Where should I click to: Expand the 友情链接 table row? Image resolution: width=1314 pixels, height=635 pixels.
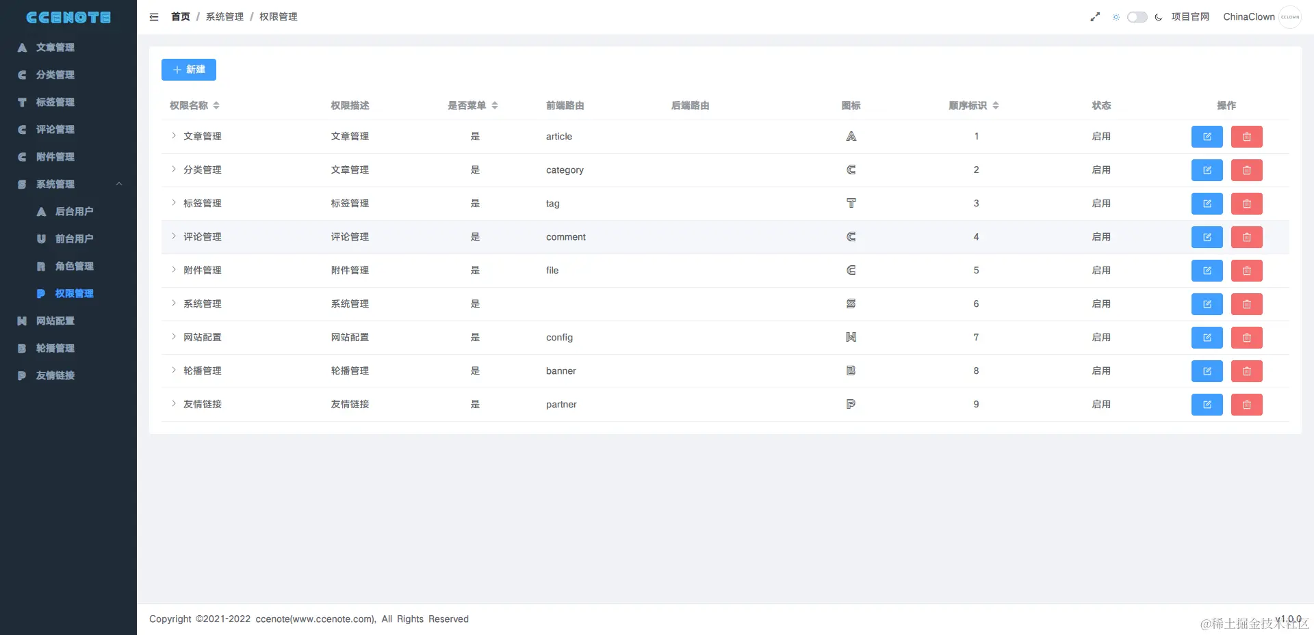[x=174, y=404]
